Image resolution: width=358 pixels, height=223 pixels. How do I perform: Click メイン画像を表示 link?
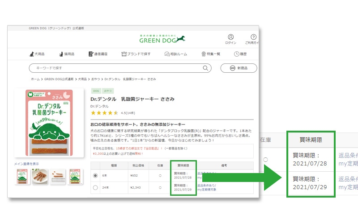(x=26, y=164)
